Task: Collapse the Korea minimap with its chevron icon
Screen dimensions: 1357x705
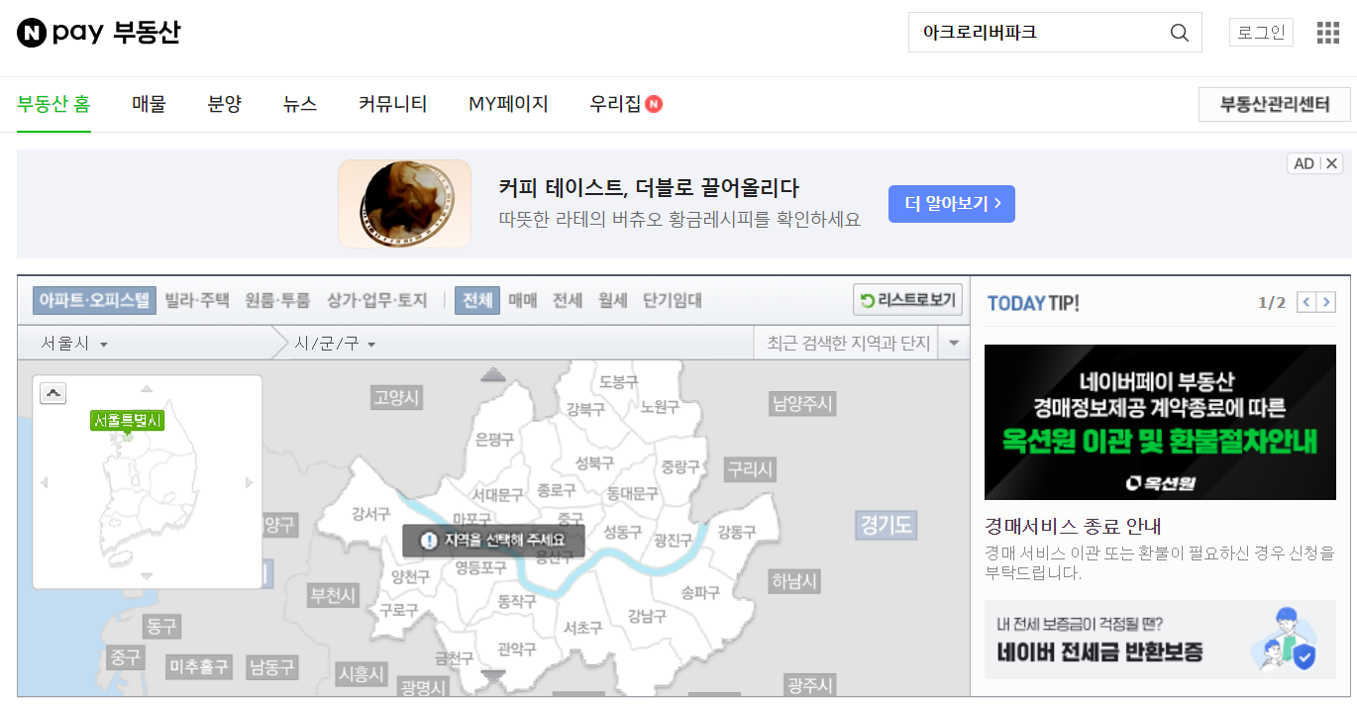Action: coord(52,392)
